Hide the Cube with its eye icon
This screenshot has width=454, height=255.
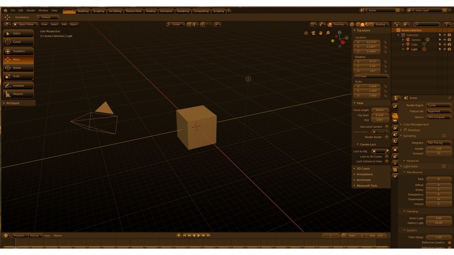(444, 45)
